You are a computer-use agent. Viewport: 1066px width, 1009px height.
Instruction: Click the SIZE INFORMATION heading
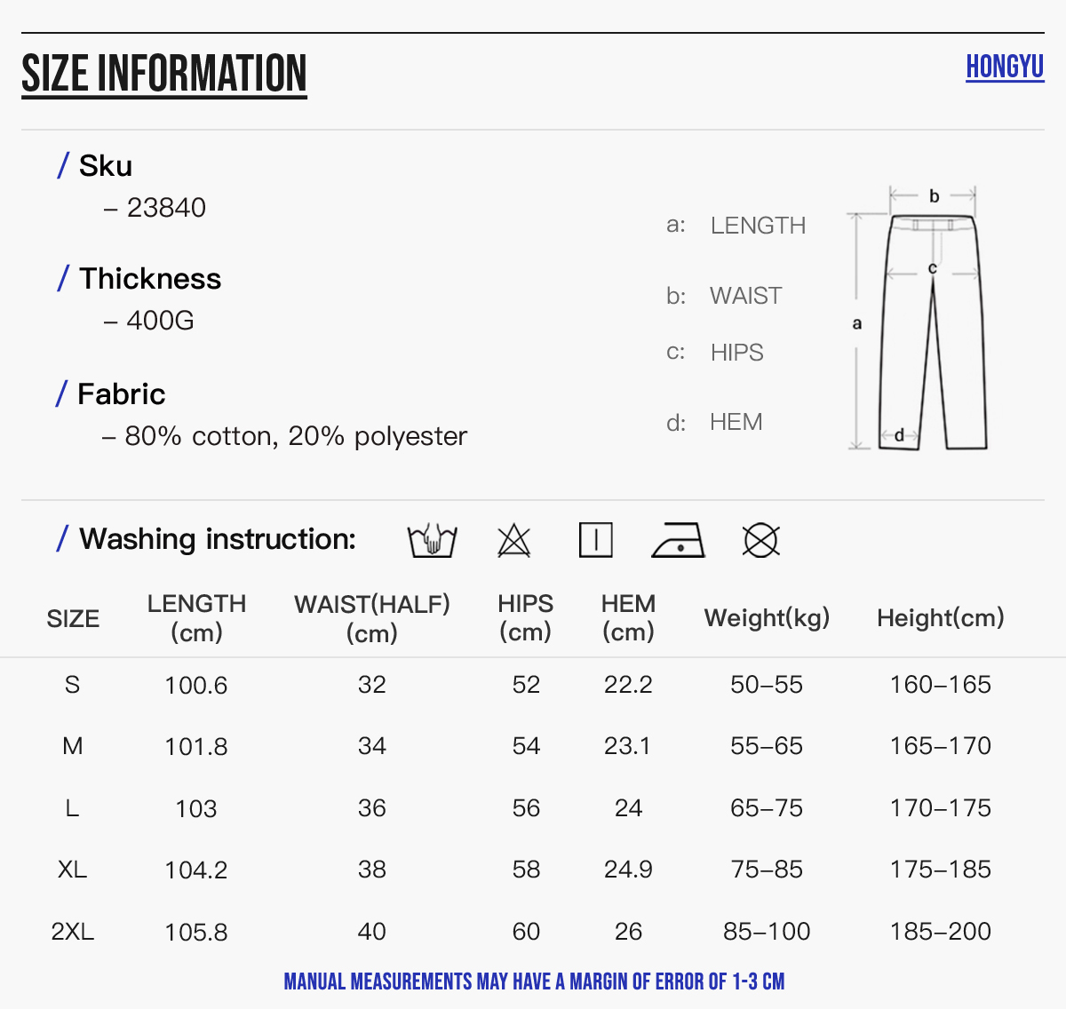click(164, 75)
